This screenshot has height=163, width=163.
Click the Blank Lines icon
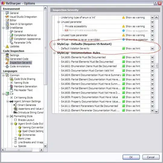[x=16, y=139]
